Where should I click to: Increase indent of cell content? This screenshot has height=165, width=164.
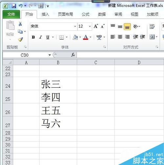[x=142, y=37]
